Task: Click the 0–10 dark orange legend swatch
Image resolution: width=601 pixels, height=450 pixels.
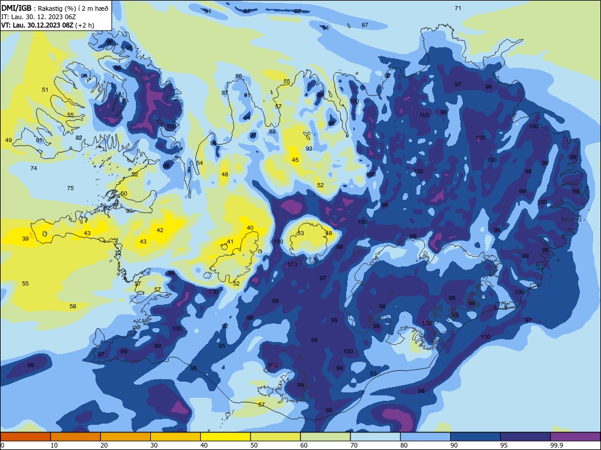Action: pos(25,437)
